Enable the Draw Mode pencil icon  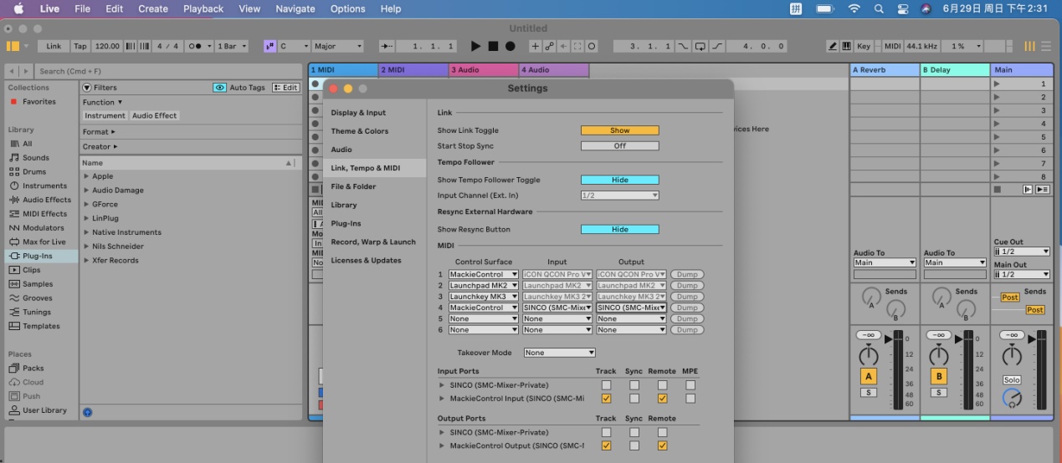pos(833,46)
